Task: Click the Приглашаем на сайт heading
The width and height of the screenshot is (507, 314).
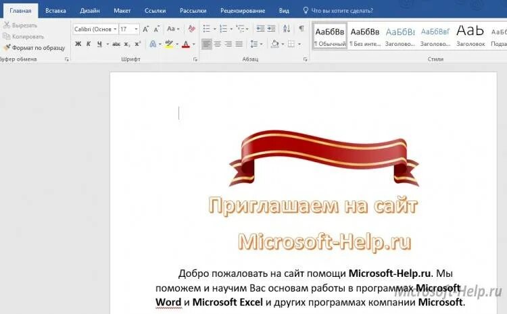Action: (x=313, y=205)
